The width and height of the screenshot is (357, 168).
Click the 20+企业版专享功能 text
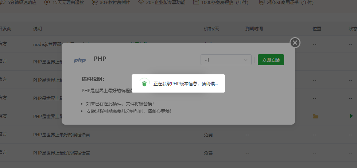click(166, 3)
